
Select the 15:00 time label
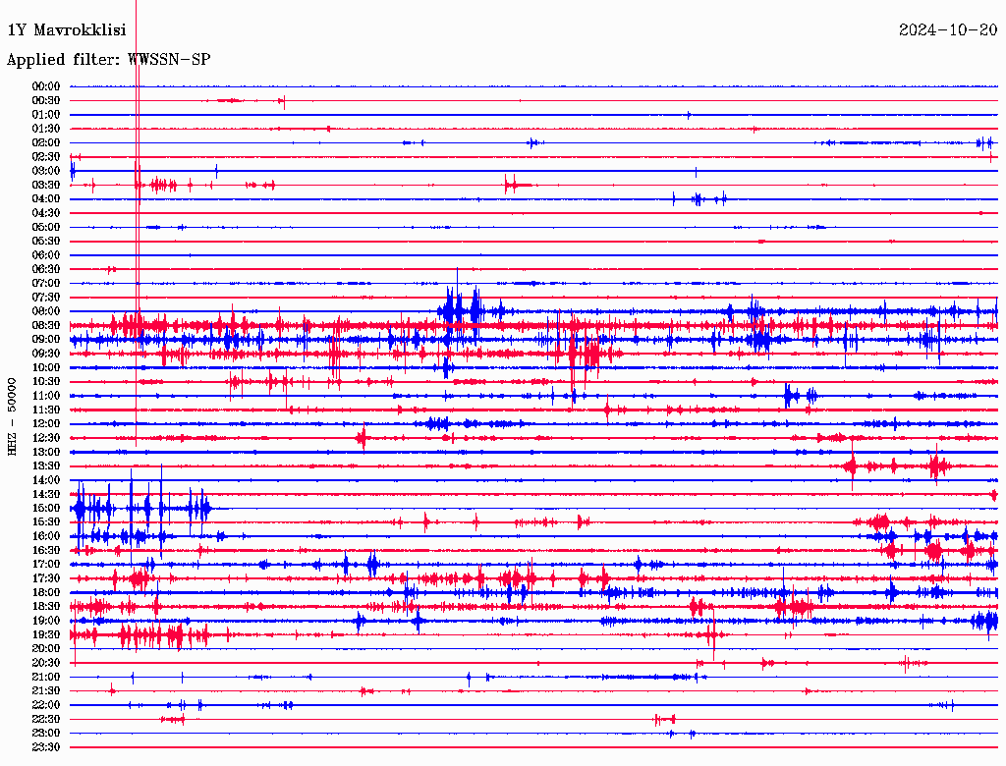(x=46, y=509)
